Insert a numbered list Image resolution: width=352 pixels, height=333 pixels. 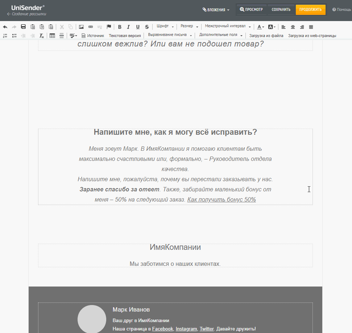[5, 36]
